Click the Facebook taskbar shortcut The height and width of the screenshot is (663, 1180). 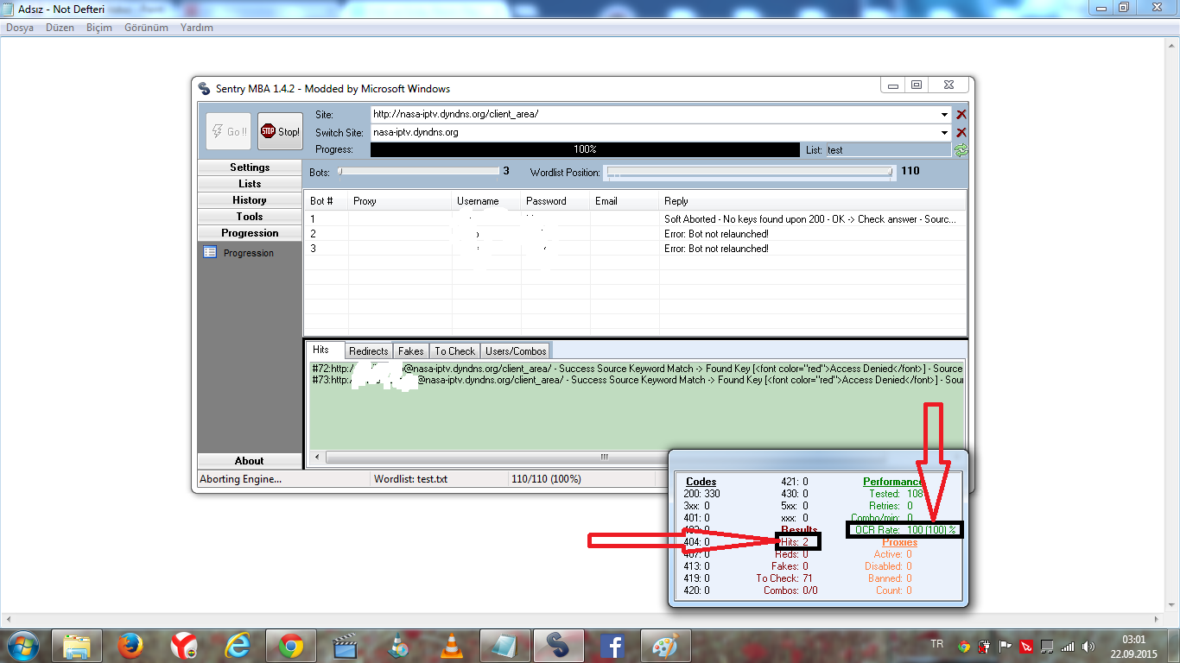pyautogui.click(x=612, y=645)
